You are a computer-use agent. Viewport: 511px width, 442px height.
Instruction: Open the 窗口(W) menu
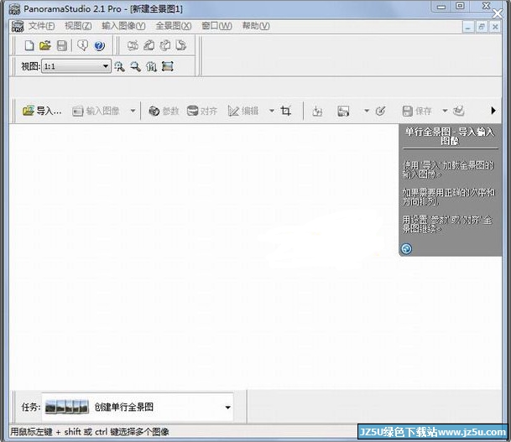pyautogui.click(x=216, y=26)
